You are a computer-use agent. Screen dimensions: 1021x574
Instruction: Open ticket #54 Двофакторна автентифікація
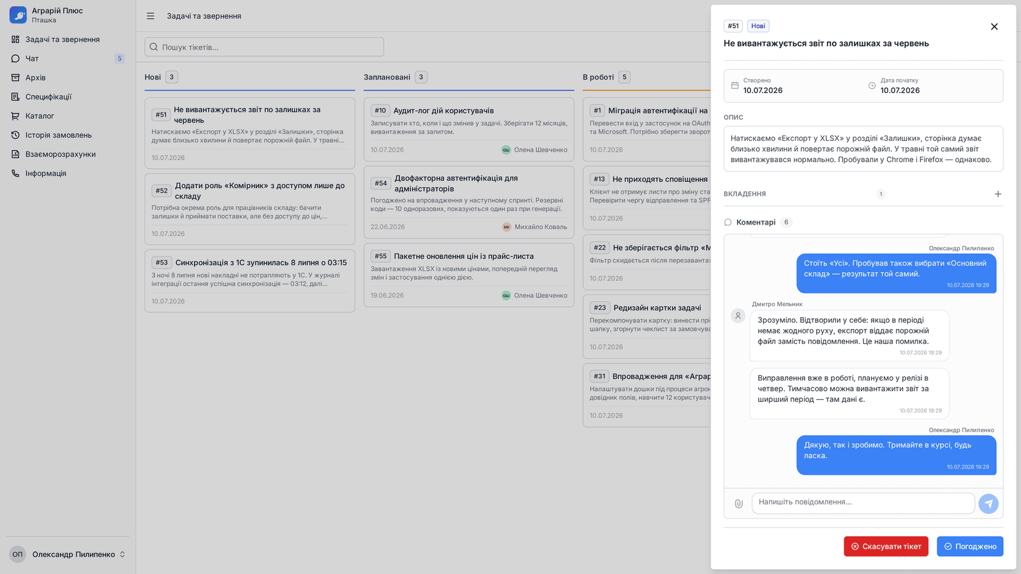(469, 202)
